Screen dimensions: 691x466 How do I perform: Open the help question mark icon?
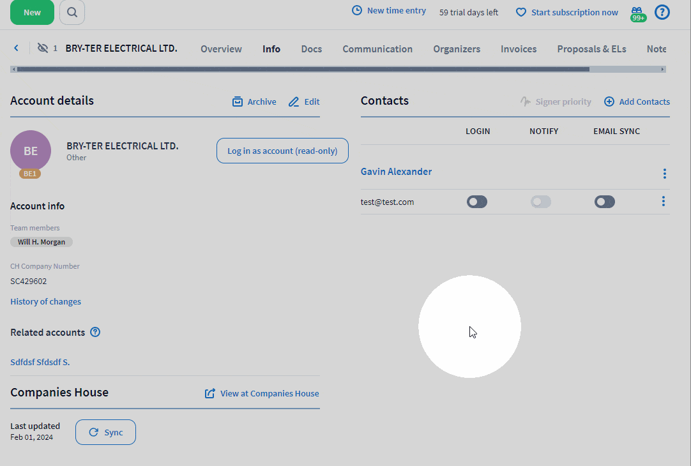662,12
